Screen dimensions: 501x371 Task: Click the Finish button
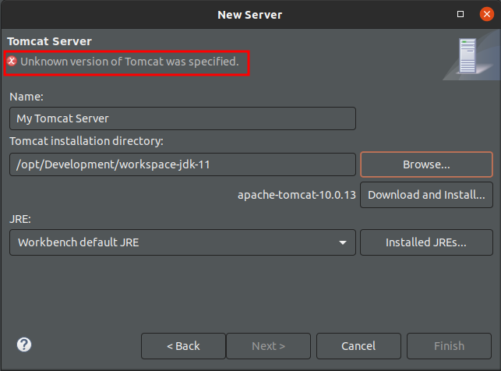[x=449, y=346]
